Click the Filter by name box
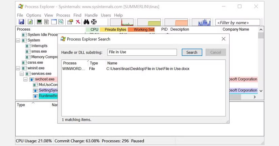 238,23
